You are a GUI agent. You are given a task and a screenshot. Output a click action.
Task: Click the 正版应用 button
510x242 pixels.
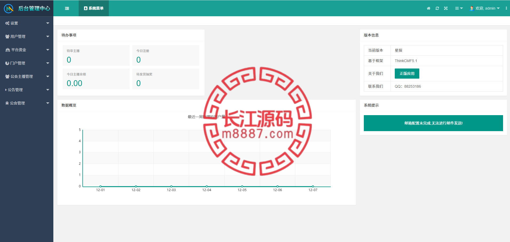point(407,74)
